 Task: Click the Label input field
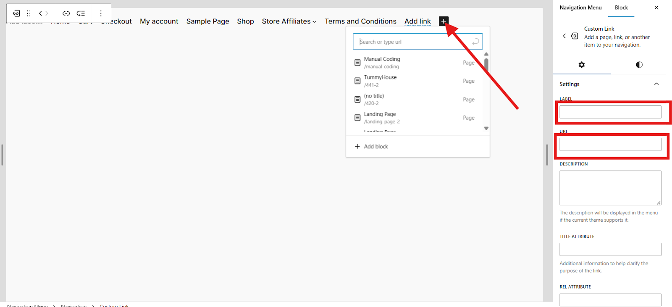point(610,112)
